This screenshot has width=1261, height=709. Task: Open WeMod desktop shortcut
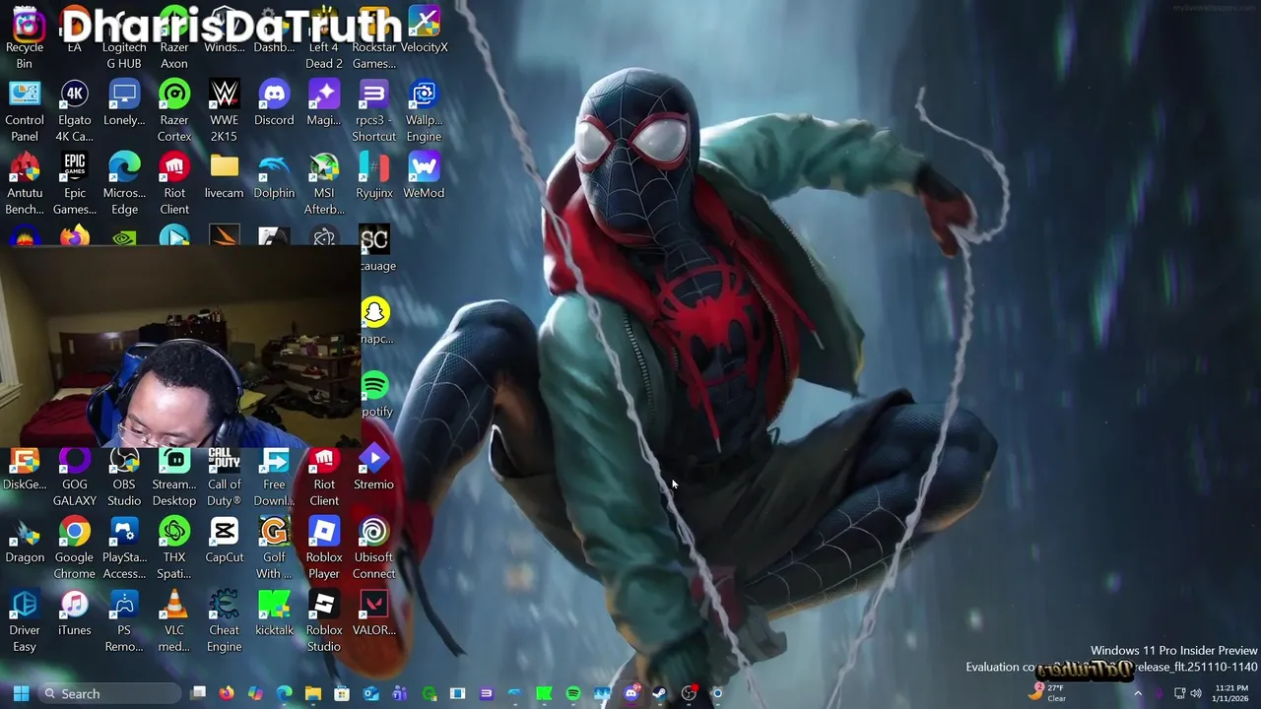(424, 176)
